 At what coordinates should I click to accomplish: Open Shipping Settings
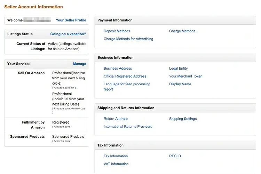point(183,119)
